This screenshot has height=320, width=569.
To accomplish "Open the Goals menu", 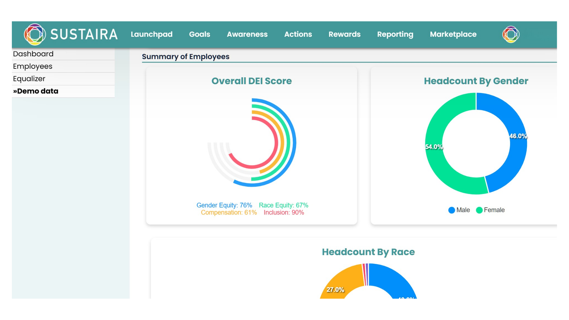I will pos(199,34).
